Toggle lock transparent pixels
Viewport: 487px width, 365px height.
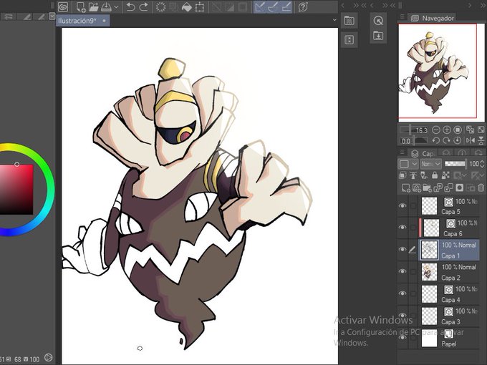click(445, 175)
